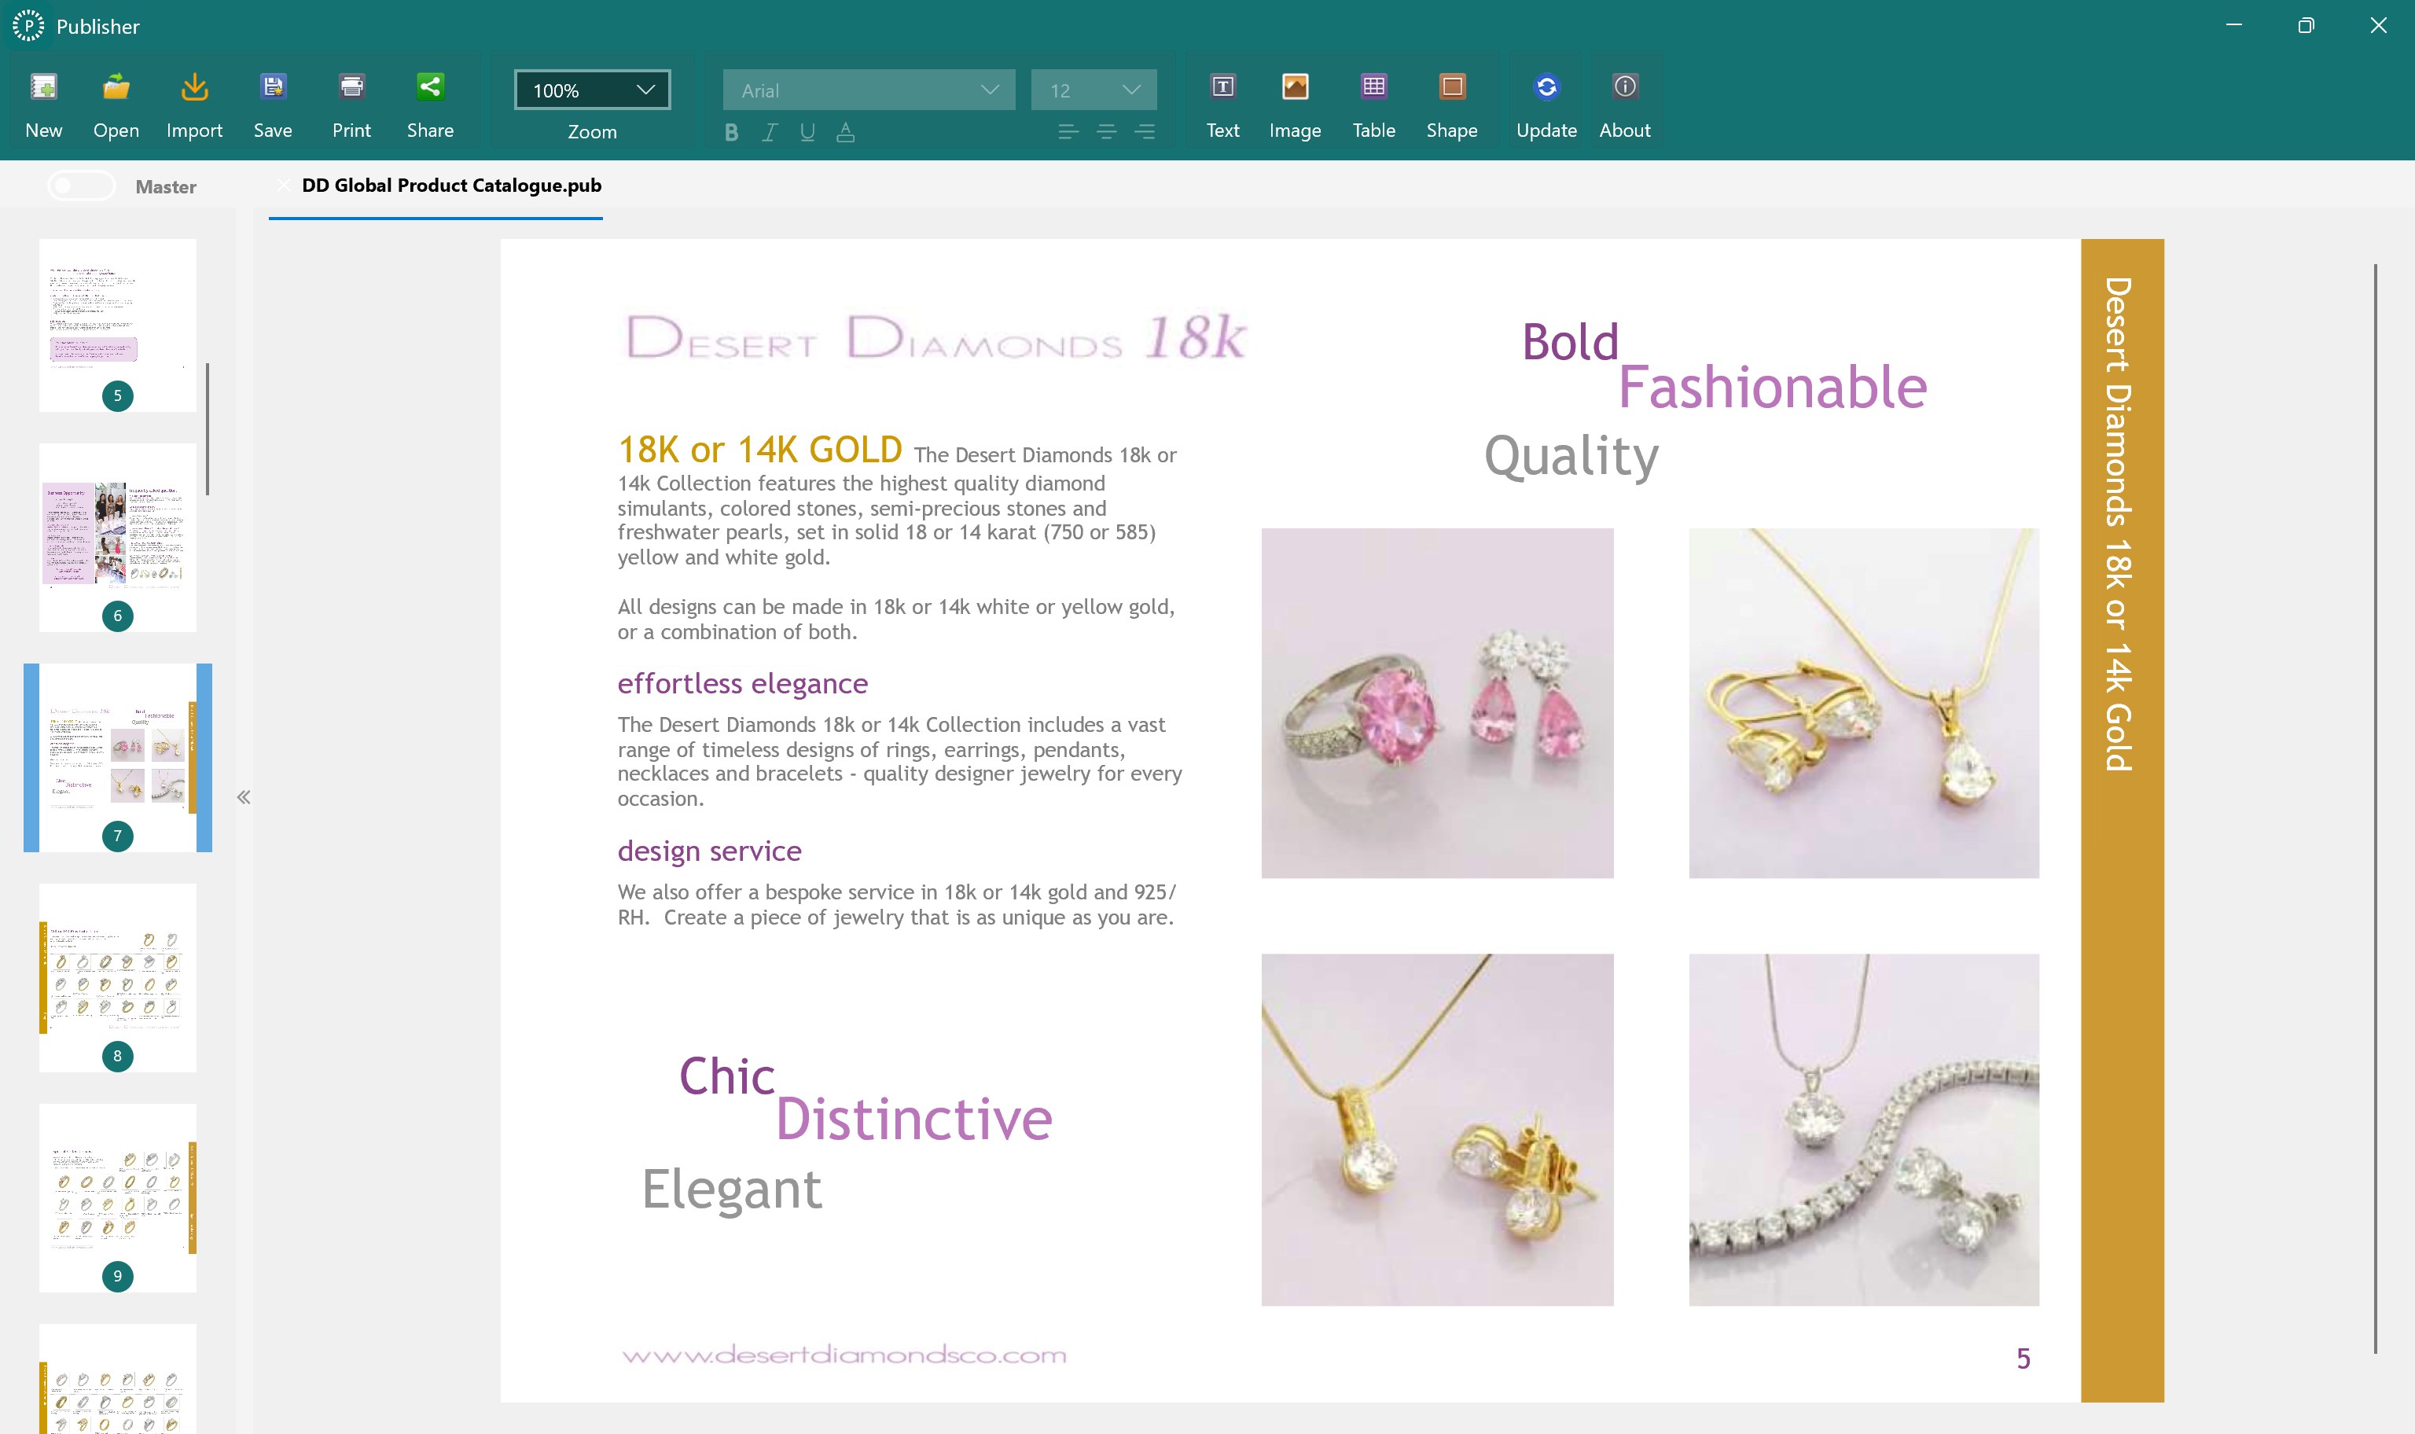The height and width of the screenshot is (1434, 2415).
Task: Apply italic formatting
Action: tap(769, 132)
